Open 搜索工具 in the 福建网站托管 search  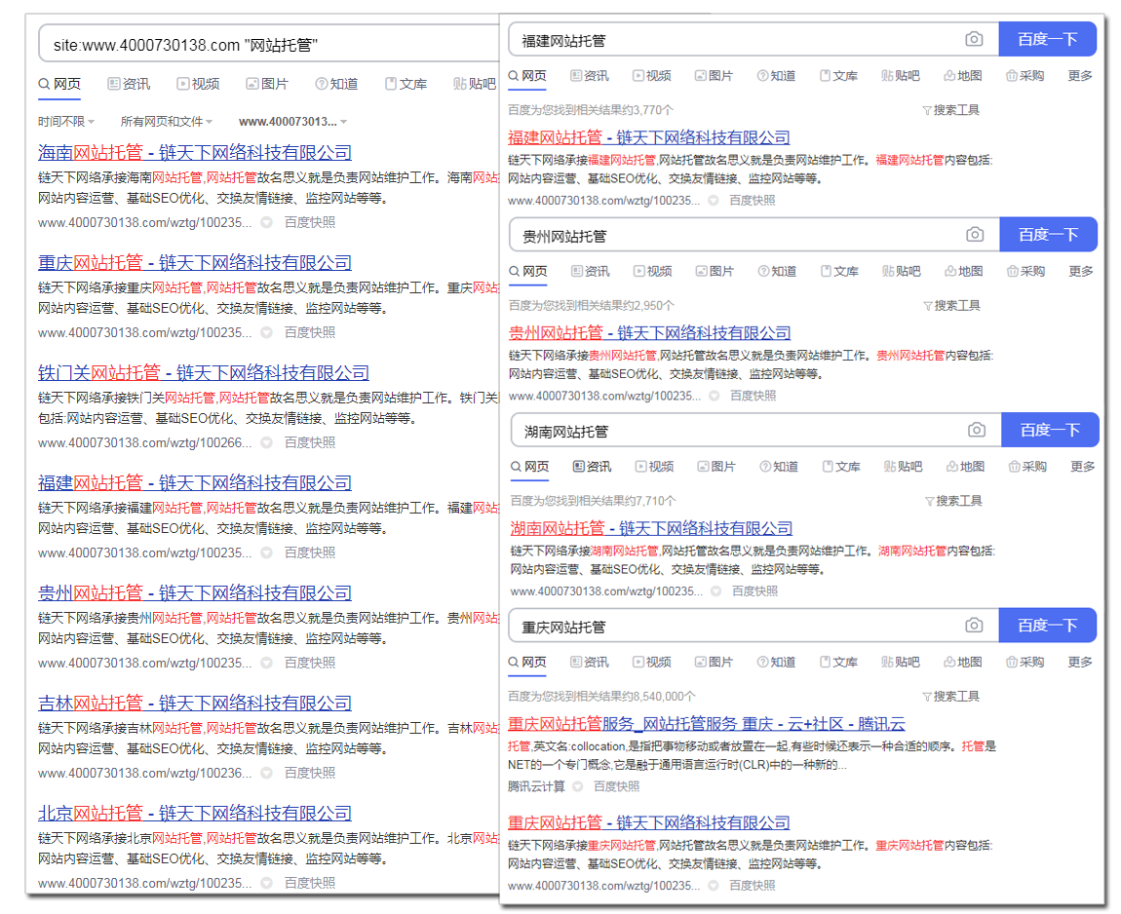950,110
